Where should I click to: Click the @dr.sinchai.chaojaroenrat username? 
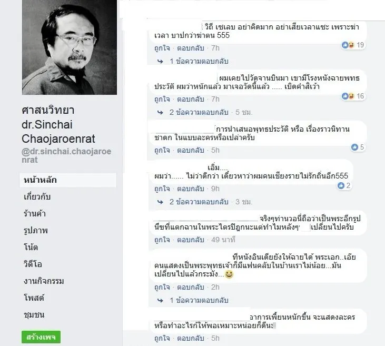coord(66,155)
